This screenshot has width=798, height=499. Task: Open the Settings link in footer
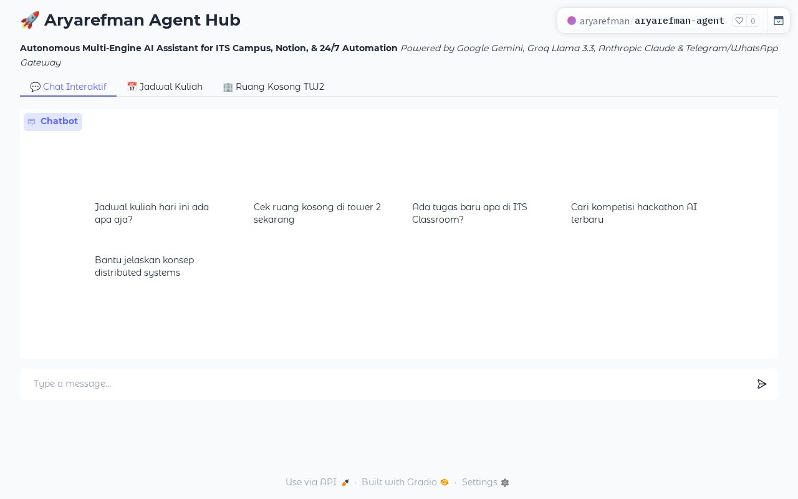(486, 482)
